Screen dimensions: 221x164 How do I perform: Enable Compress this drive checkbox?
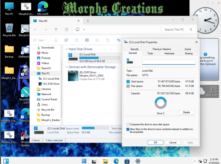pyautogui.click(x=128, y=124)
